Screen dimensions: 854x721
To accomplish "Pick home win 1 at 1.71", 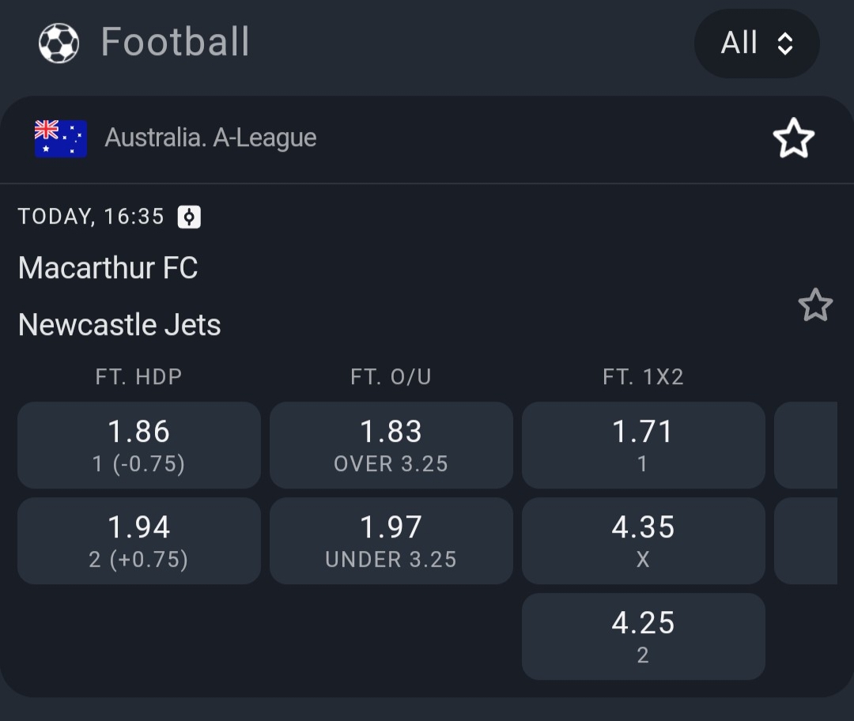I will click(x=643, y=445).
